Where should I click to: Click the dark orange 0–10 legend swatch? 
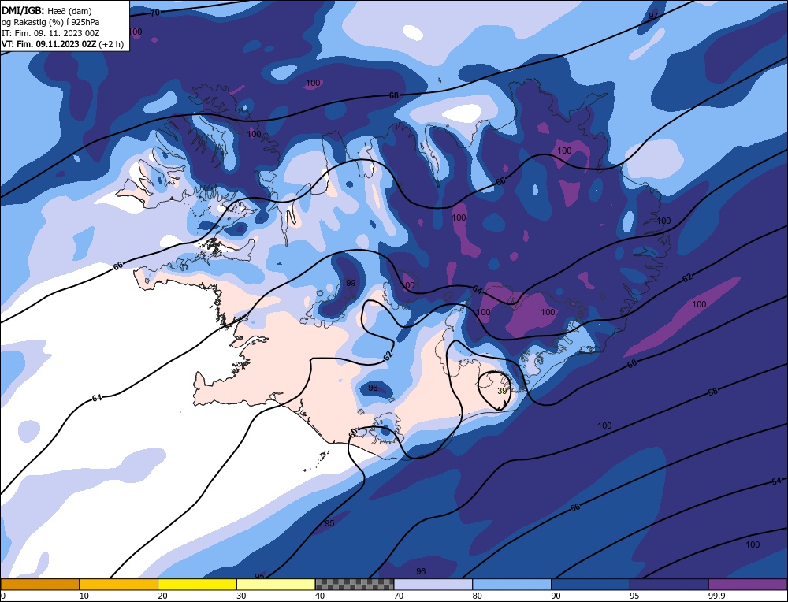tap(39, 585)
